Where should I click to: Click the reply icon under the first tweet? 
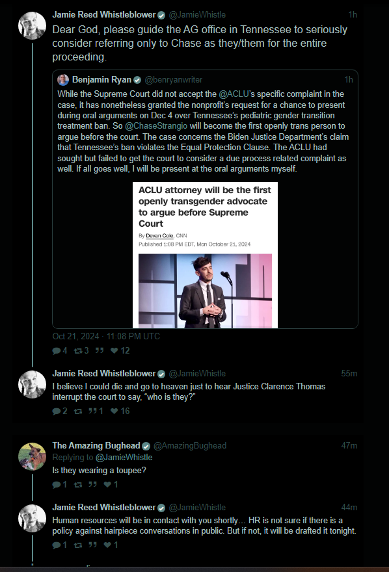pyautogui.click(x=57, y=351)
